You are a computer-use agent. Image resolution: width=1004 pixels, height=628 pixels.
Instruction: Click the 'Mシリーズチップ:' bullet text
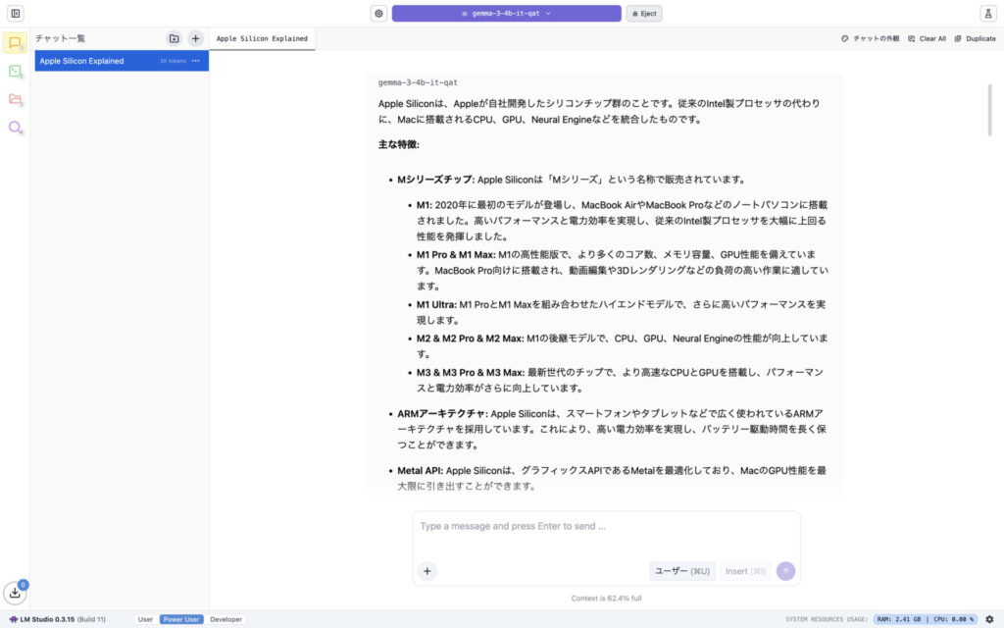click(x=436, y=180)
